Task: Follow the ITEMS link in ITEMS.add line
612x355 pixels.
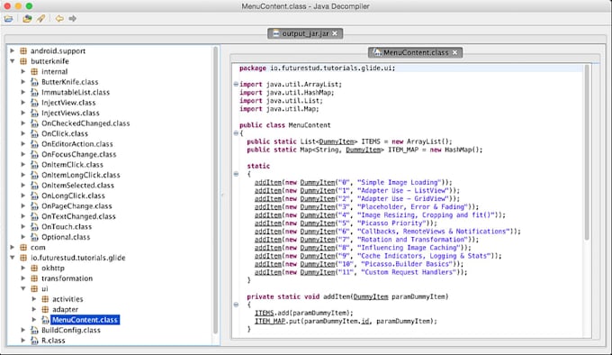Action: click(x=265, y=313)
